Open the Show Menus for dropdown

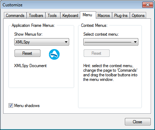pos(41,42)
